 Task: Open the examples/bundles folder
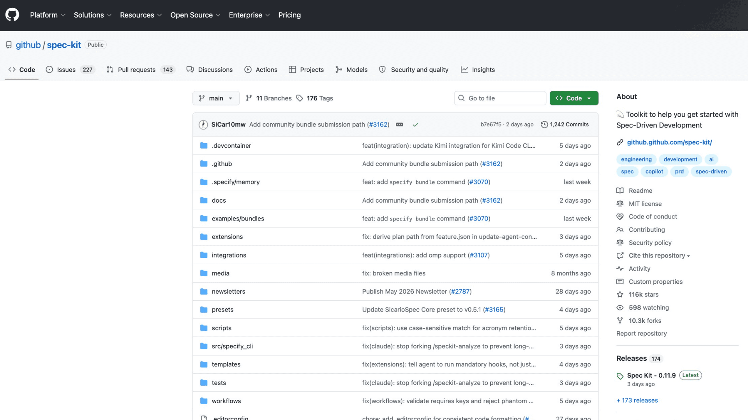(238, 219)
